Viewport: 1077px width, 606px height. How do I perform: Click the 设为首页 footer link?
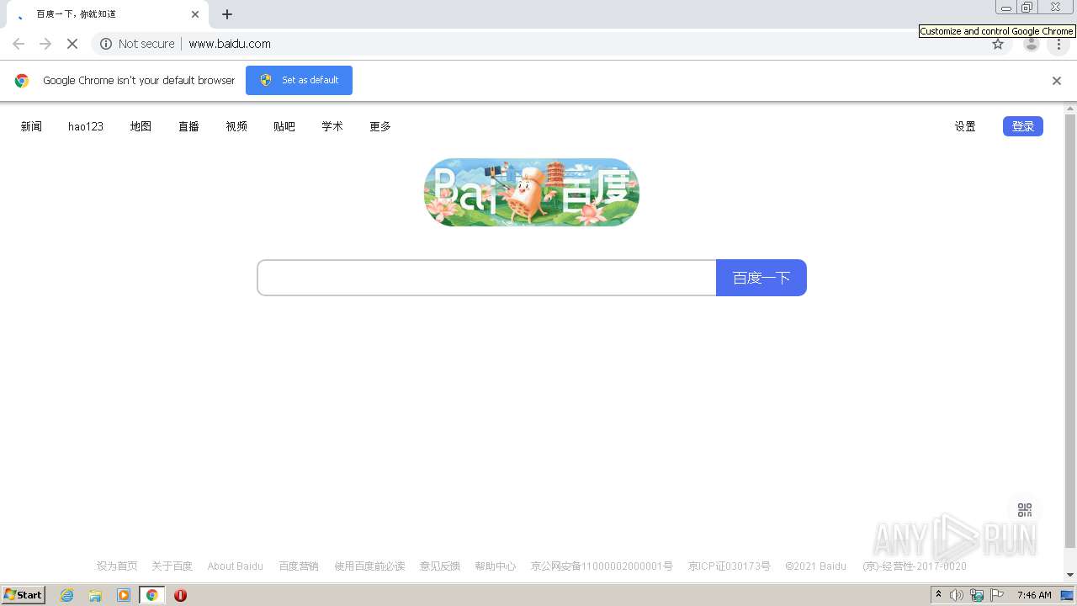[117, 566]
